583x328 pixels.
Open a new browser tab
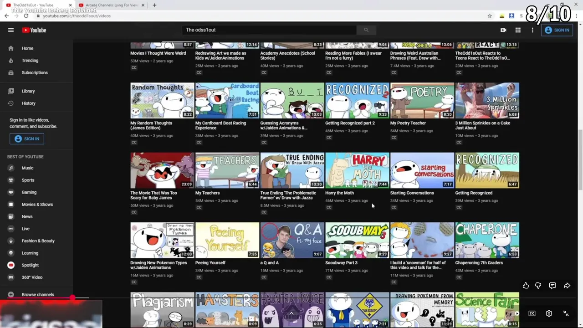[x=154, y=5]
